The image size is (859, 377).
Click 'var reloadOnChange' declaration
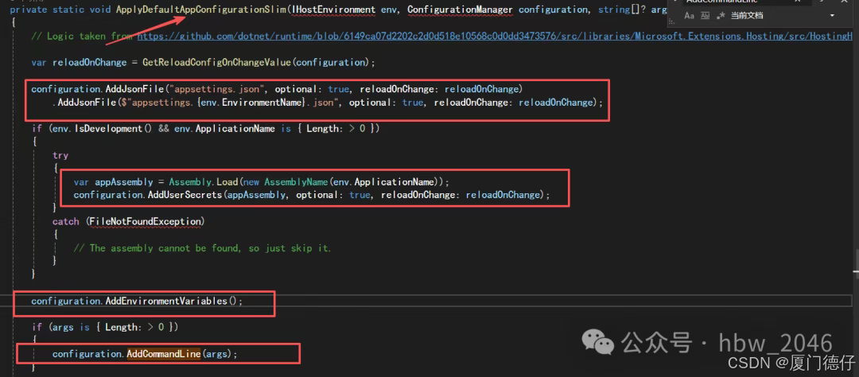(79, 63)
